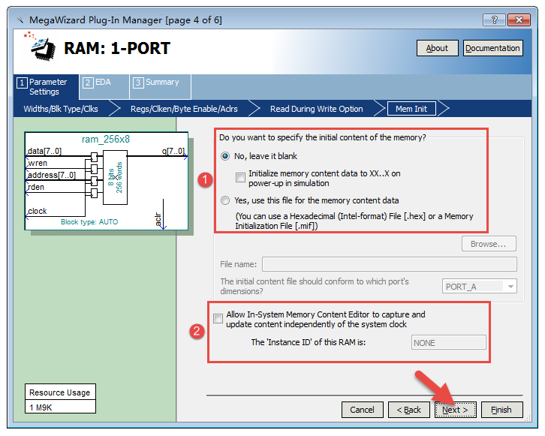Go to Widths/Blk Type/Clks step

[x=61, y=109]
